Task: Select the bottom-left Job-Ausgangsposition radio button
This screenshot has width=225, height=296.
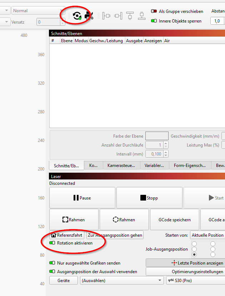Action: click(x=194, y=255)
